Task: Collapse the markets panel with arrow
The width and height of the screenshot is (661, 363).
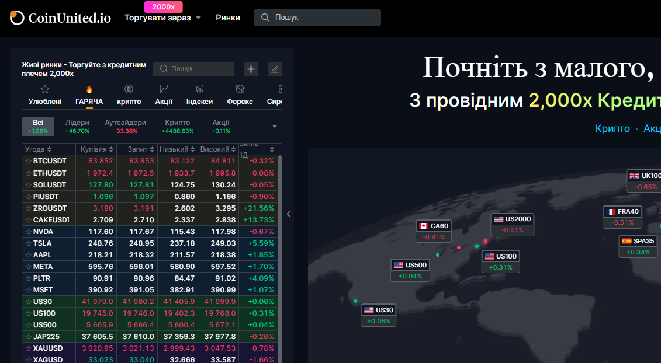Action: coord(289,214)
